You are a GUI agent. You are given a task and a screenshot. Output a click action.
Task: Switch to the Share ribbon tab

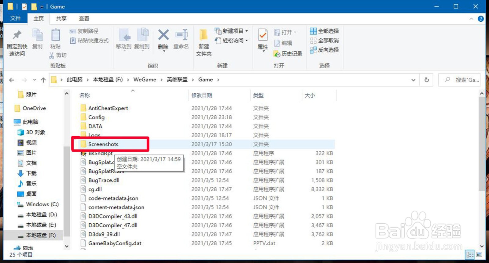(61, 19)
